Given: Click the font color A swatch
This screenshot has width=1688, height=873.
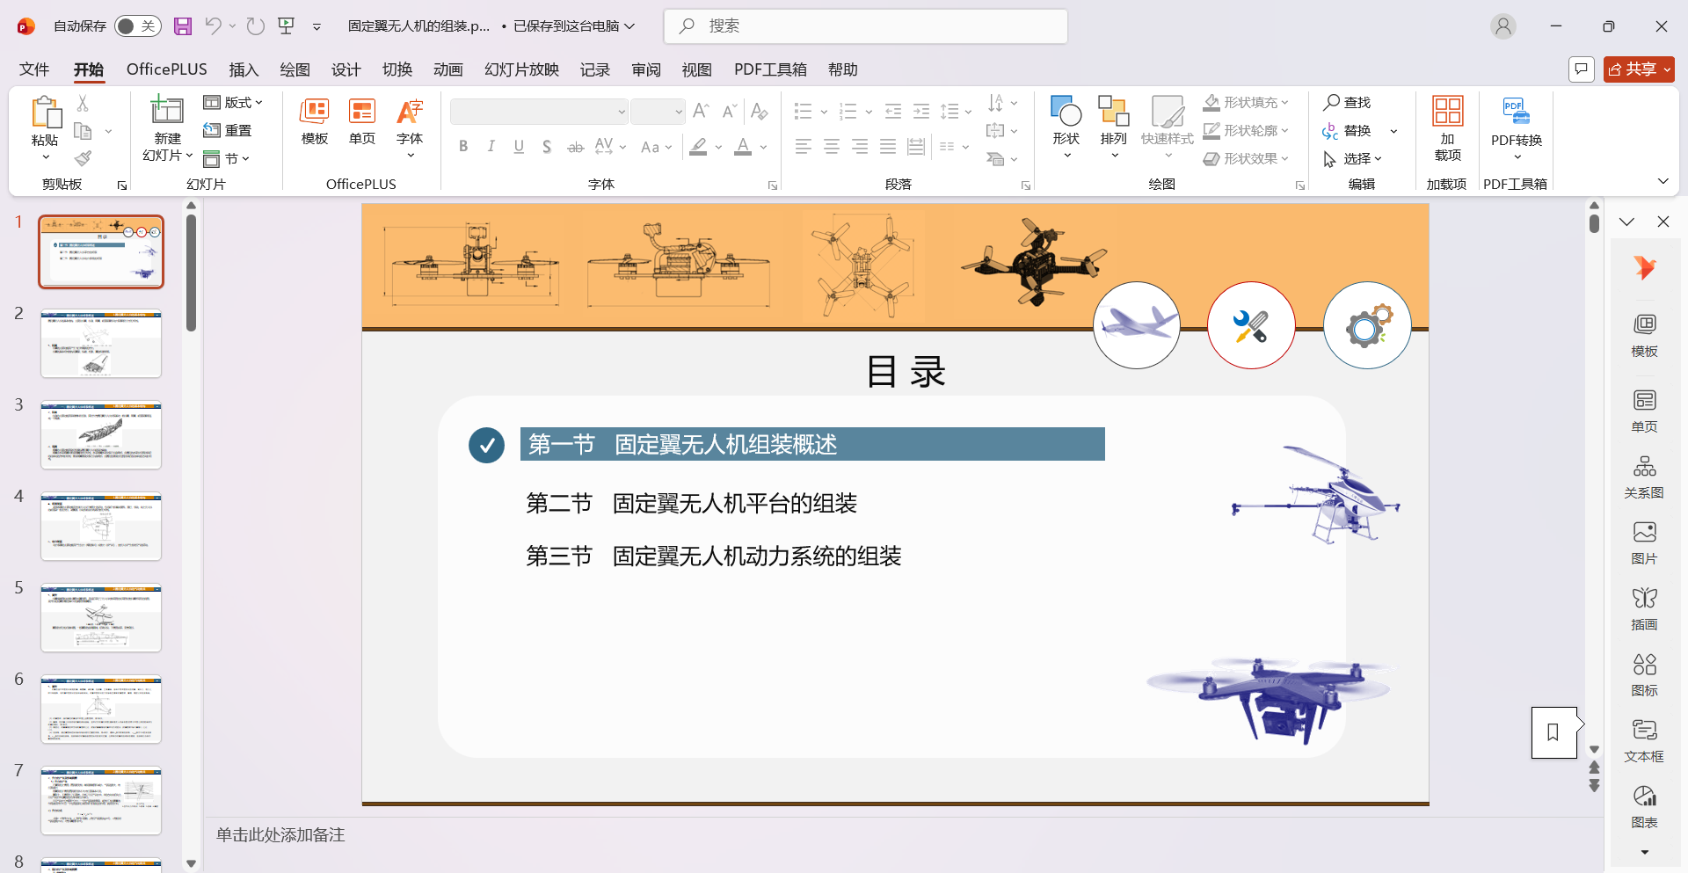Looking at the screenshot, I should 743,147.
